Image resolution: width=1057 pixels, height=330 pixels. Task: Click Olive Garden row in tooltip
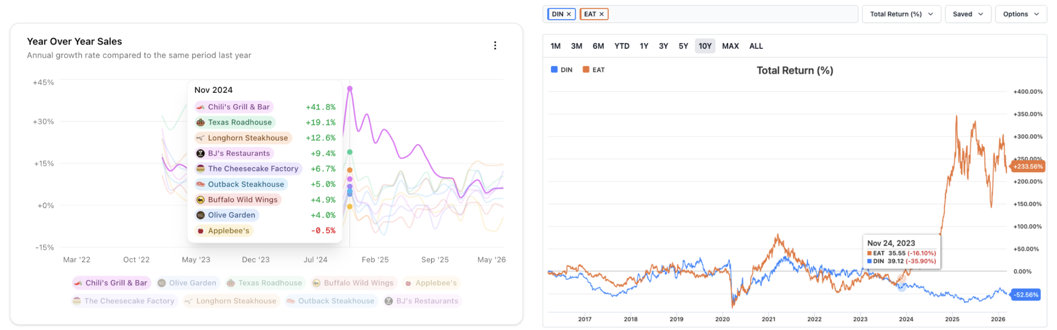click(x=265, y=215)
